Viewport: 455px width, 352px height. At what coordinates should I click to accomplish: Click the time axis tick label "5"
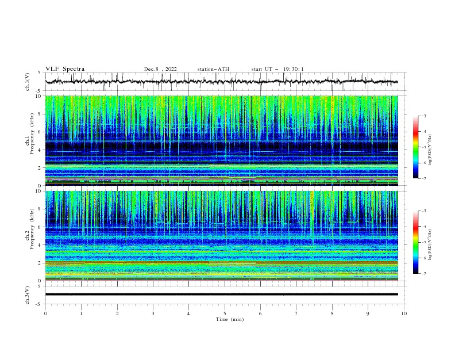[x=225, y=313]
